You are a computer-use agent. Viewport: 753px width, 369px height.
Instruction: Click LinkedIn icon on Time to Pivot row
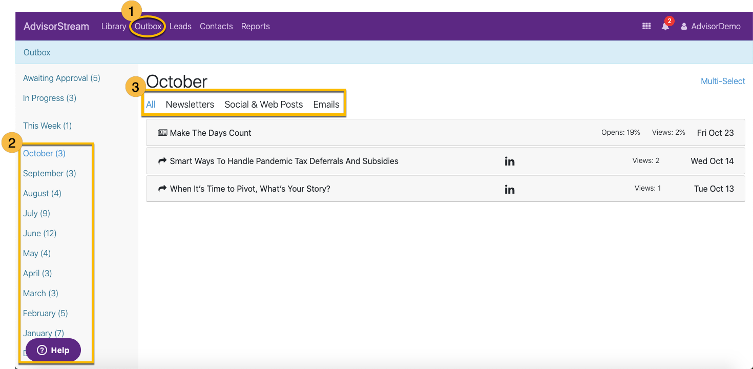510,189
